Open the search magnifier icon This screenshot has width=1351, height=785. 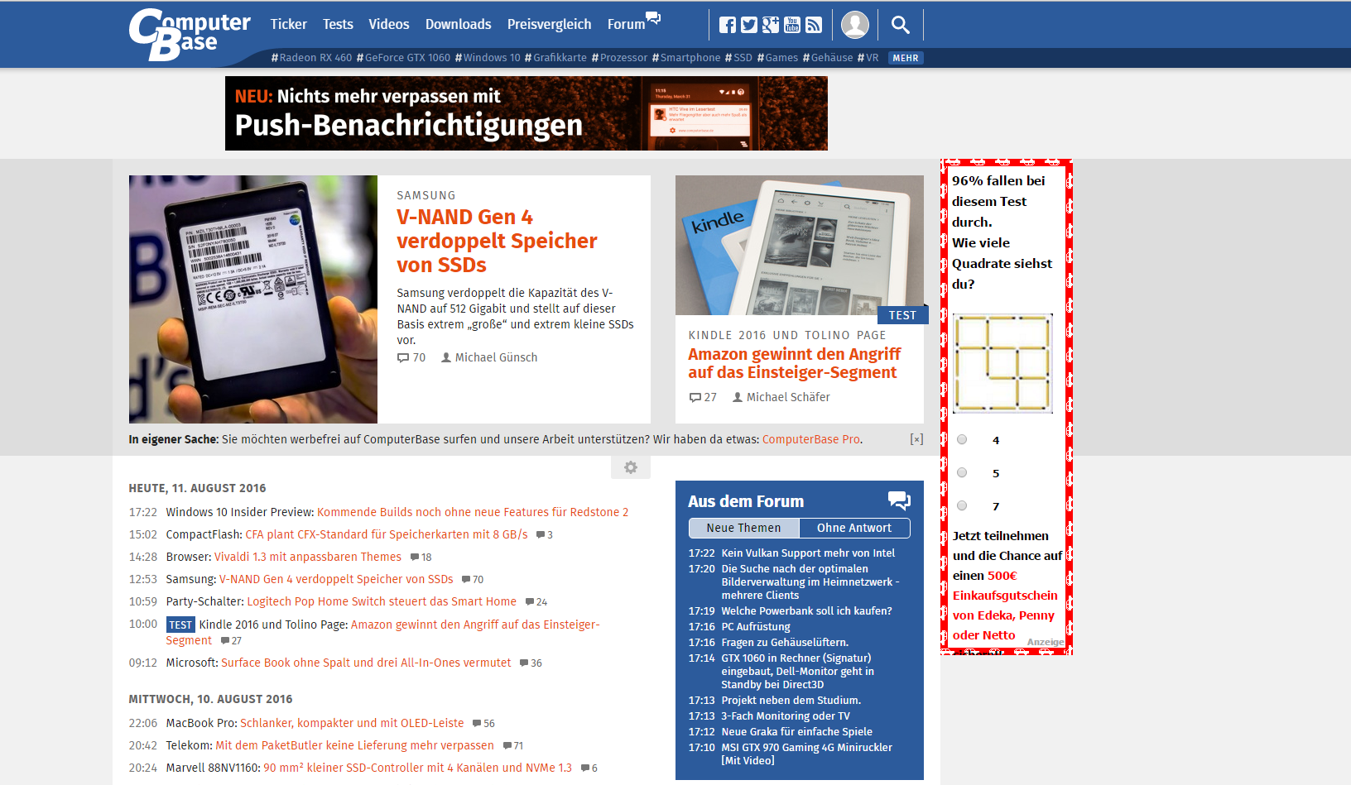coord(901,25)
